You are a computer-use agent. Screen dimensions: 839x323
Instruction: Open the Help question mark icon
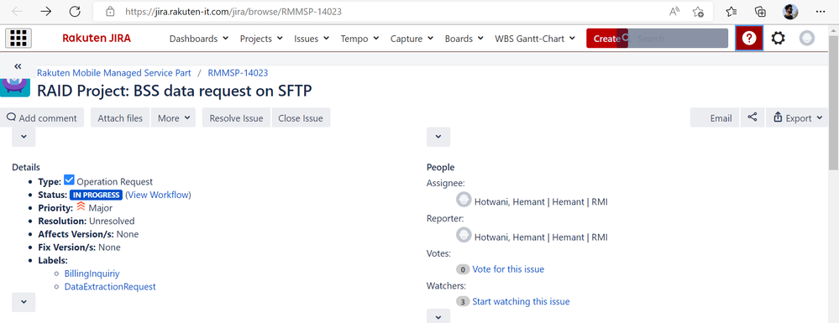(x=749, y=38)
